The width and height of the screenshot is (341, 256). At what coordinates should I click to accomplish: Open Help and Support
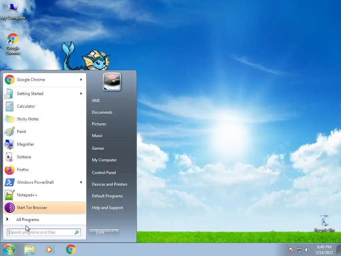[108, 208]
